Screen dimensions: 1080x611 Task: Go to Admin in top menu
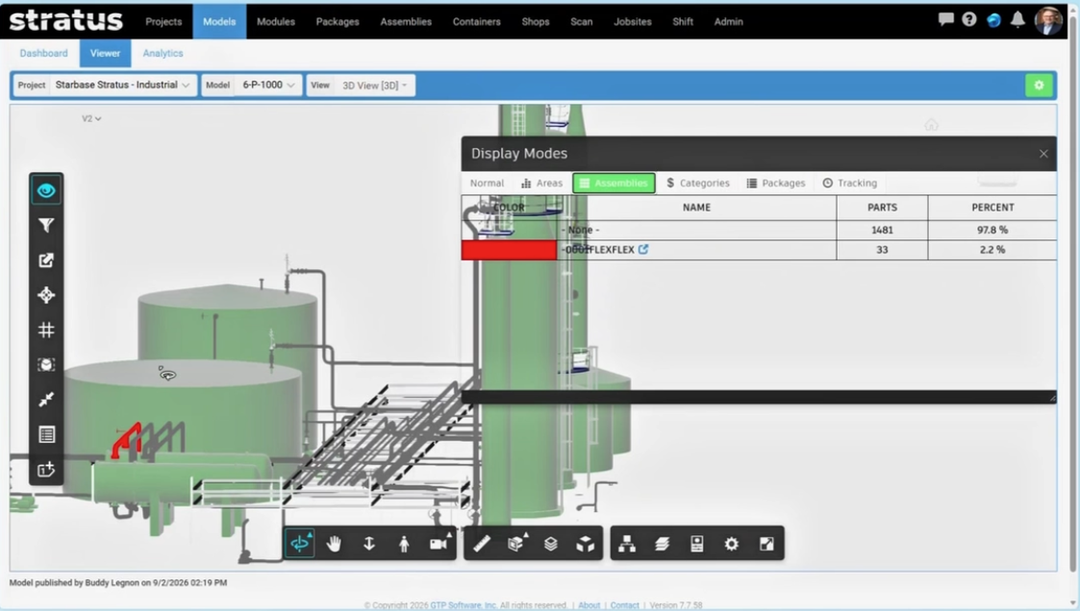(x=728, y=21)
